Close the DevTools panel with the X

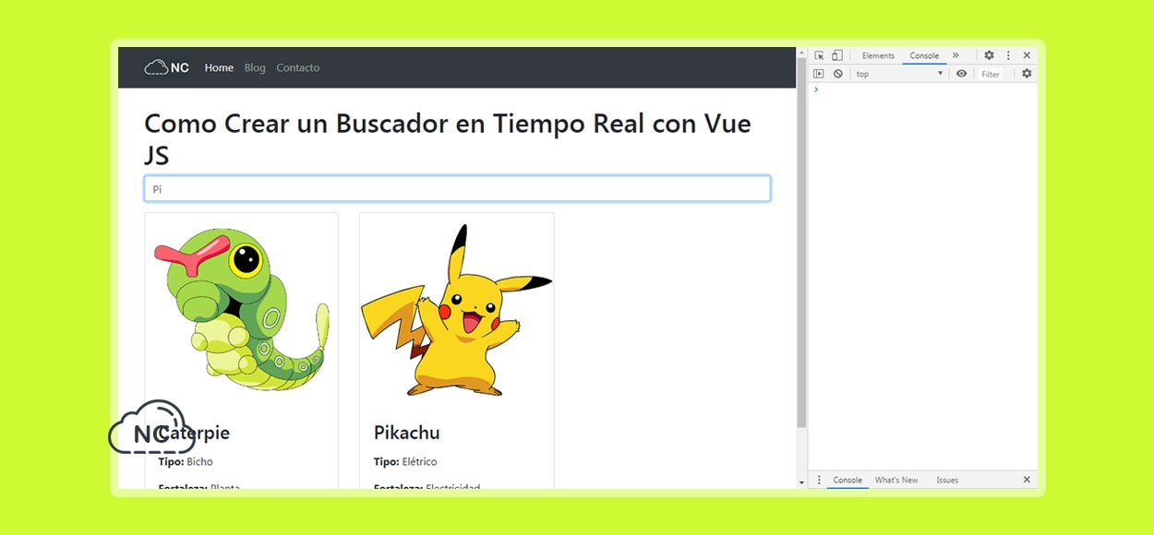tap(1027, 55)
